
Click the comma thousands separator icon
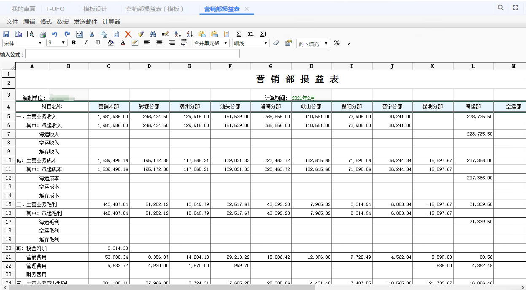(x=349, y=43)
